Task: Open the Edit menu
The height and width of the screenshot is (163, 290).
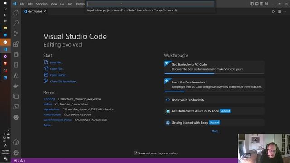Action: click(x=30, y=4)
